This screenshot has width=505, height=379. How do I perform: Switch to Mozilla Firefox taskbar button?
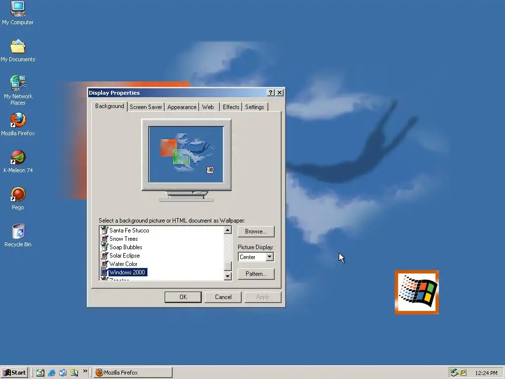point(133,373)
